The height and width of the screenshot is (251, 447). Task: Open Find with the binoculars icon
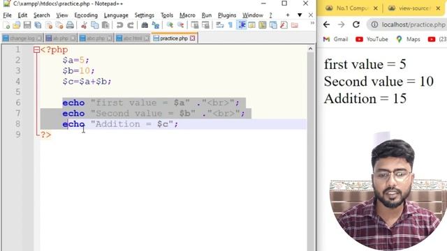145,25
